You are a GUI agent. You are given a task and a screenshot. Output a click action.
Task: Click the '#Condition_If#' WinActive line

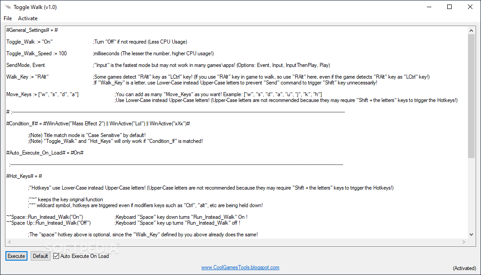click(98, 124)
